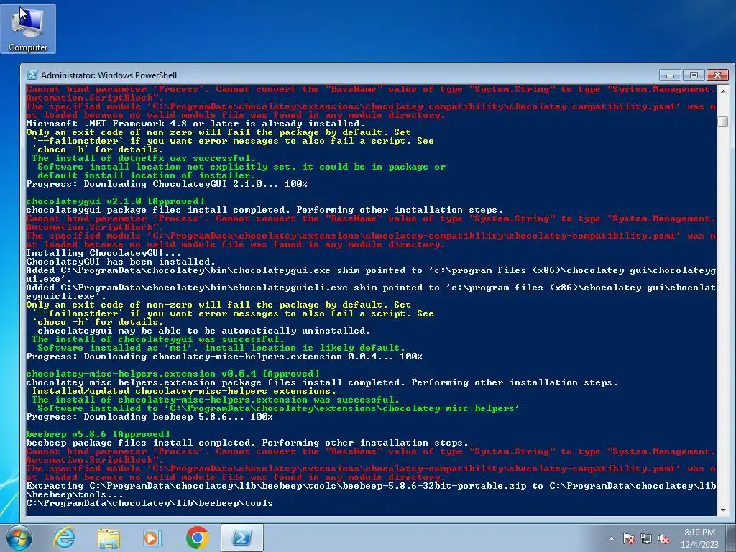Click 'Installing ChocolateyGUI...' line
This screenshot has width=736, height=552.
coord(103,253)
